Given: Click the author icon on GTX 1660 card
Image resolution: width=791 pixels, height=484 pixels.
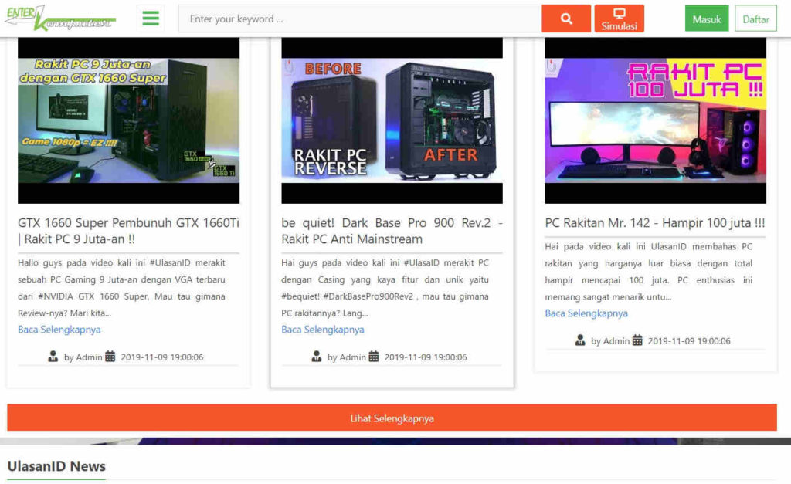Looking at the screenshot, I should coord(53,357).
